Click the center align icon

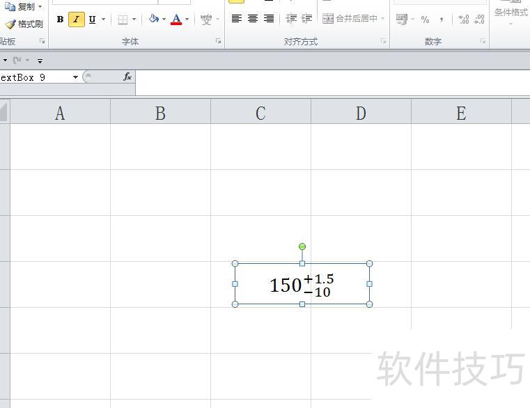coord(253,19)
